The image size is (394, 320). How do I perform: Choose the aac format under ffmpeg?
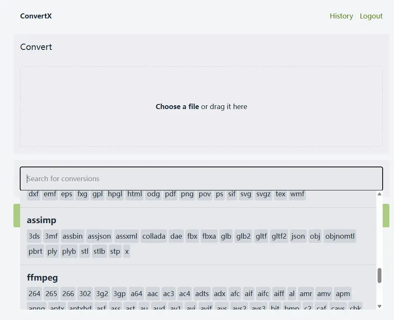click(x=153, y=294)
